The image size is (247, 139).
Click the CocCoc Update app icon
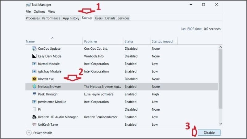point(34,48)
